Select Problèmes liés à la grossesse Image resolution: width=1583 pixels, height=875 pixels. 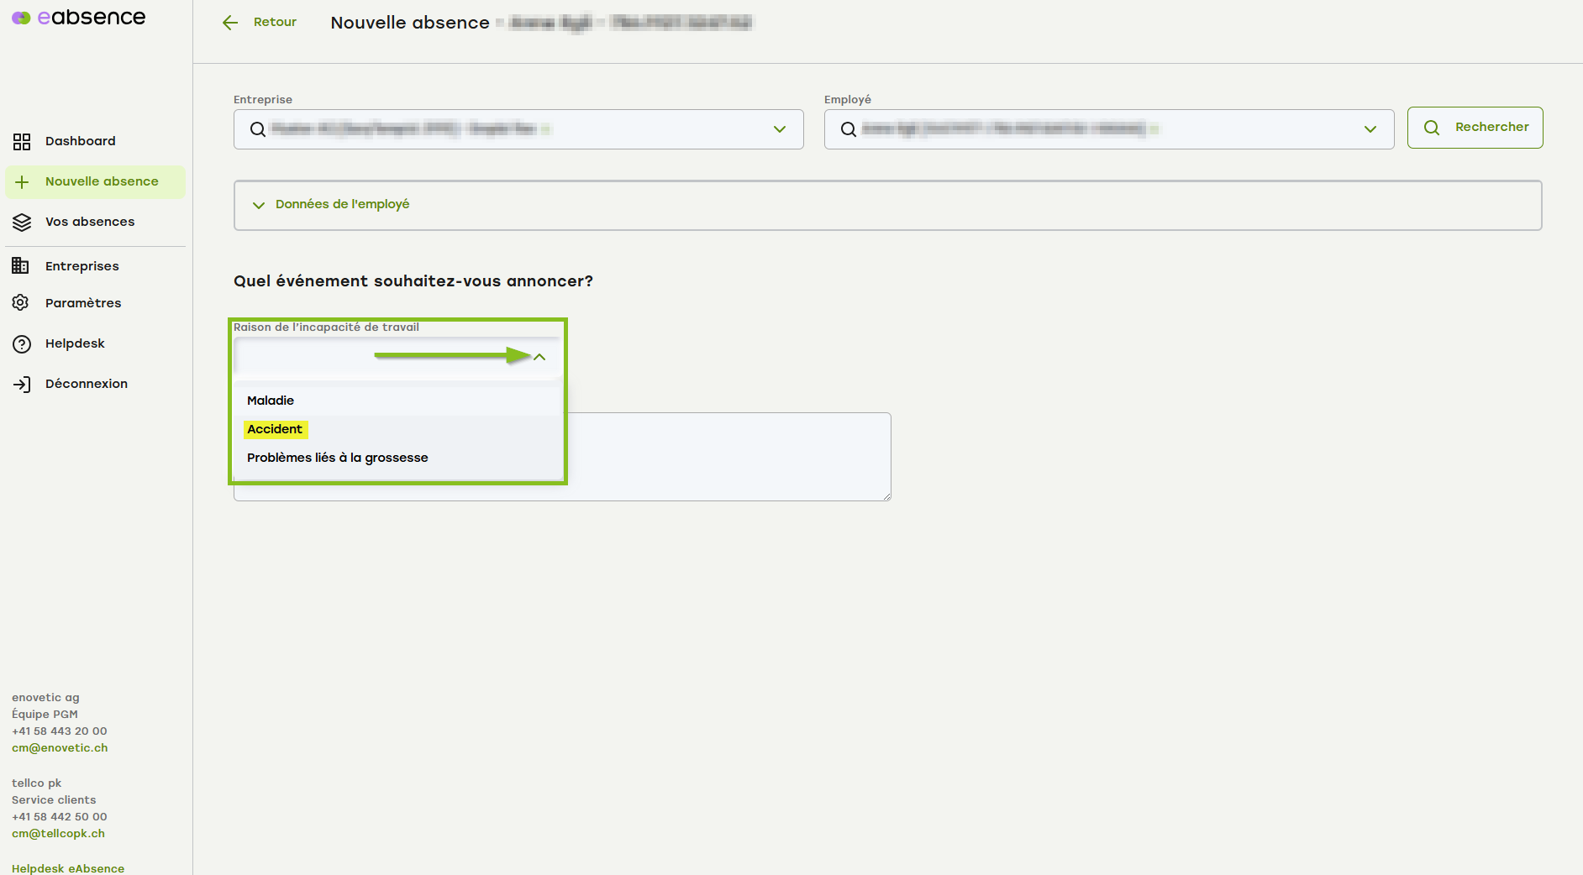click(x=337, y=458)
